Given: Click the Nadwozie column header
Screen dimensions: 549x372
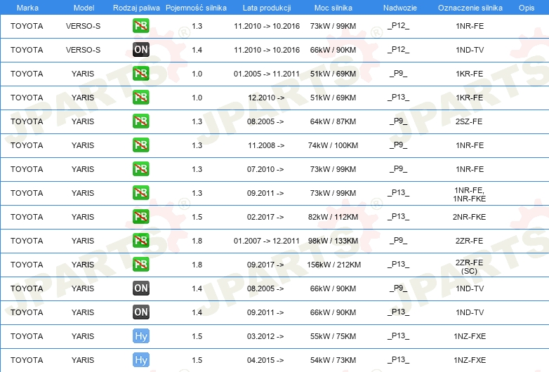Looking at the screenshot, I should (400, 8).
